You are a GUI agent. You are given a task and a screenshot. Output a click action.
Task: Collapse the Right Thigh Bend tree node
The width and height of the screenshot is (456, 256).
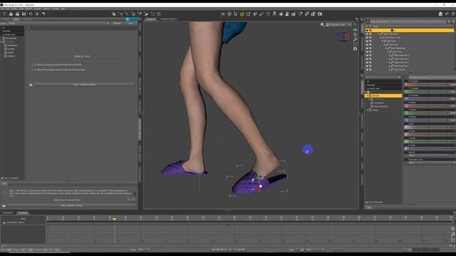tap(379, 34)
